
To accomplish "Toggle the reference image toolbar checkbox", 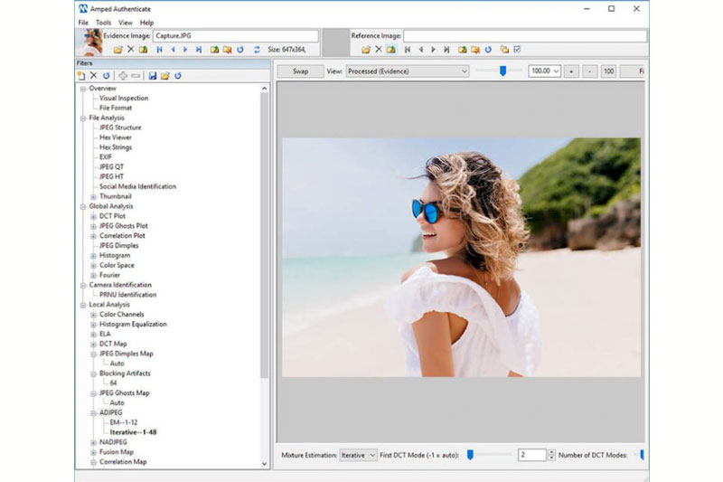I will coord(517,50).
